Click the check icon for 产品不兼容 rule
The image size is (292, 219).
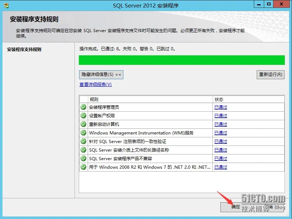coord(83,158)
